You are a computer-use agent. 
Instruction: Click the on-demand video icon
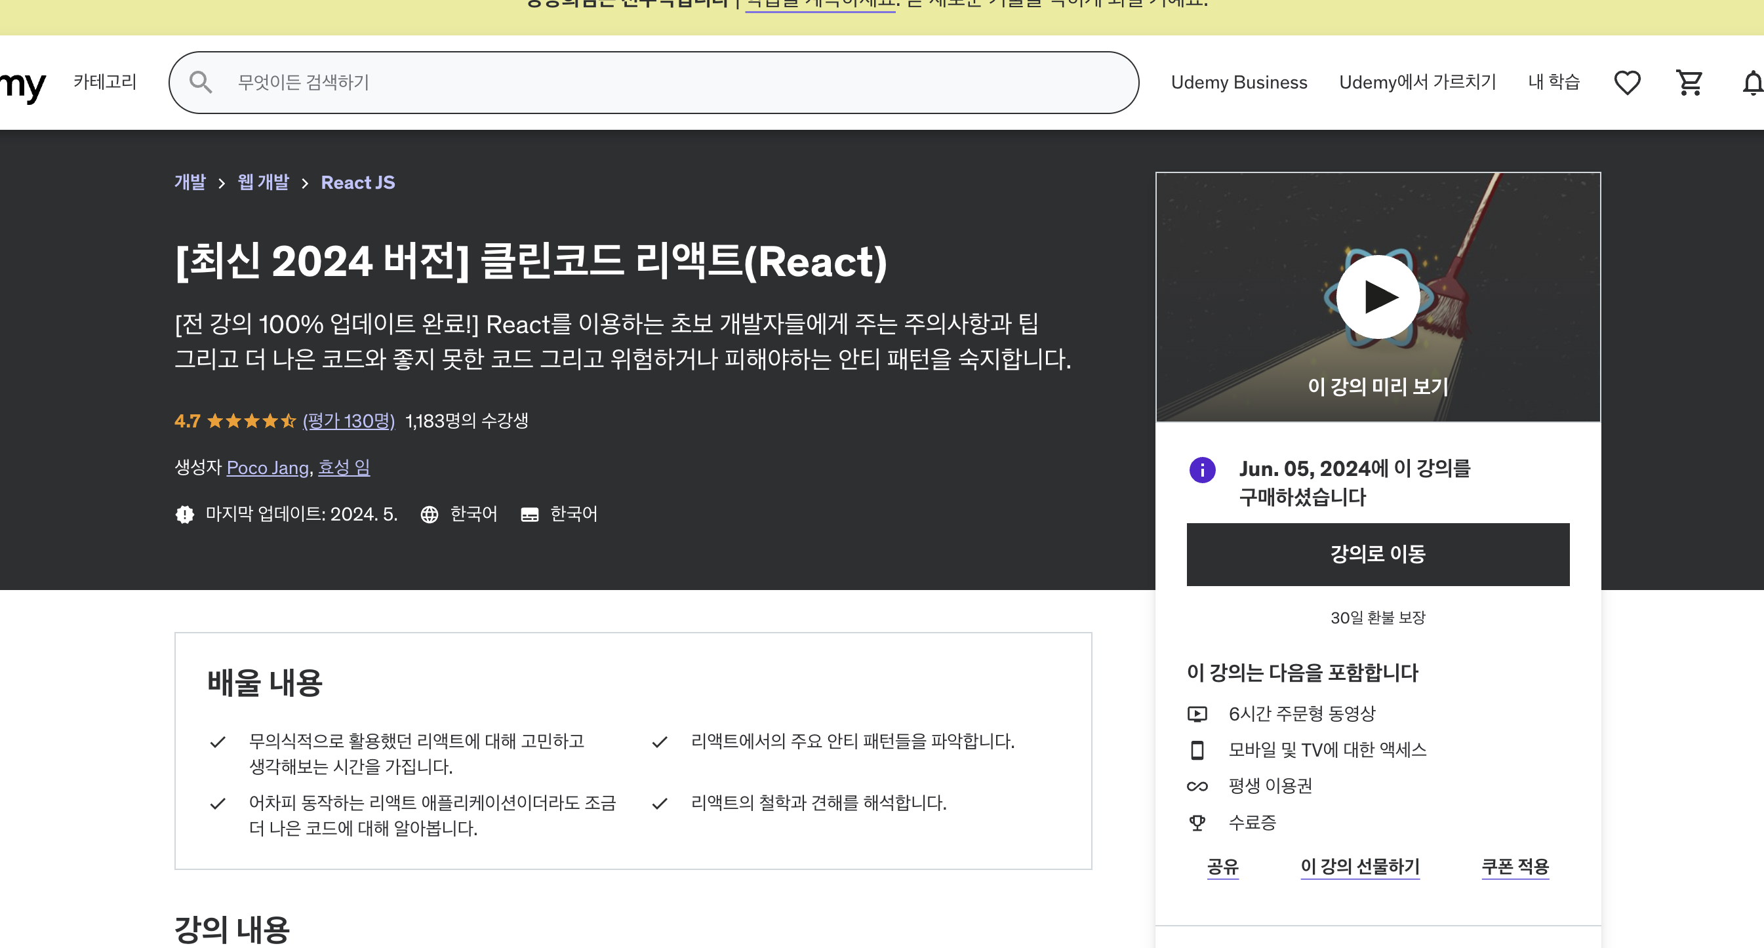pyautogui.click(x=1197, y=714)
